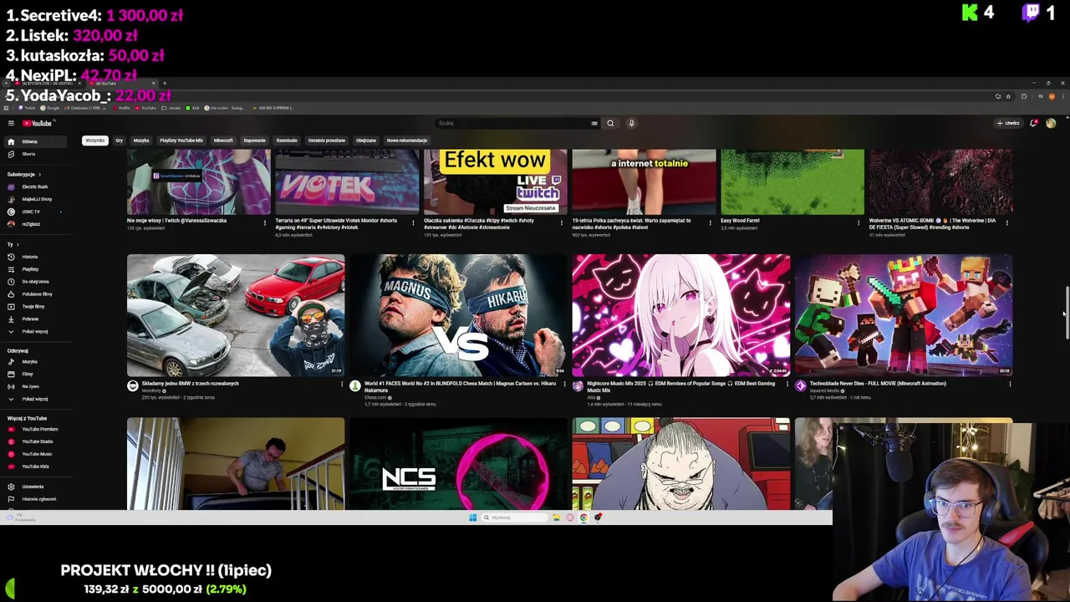Image resolution: width=1070 pixels, height=602 pixels.
Task: Click the taskbar search box
Action: pos(514,518)
